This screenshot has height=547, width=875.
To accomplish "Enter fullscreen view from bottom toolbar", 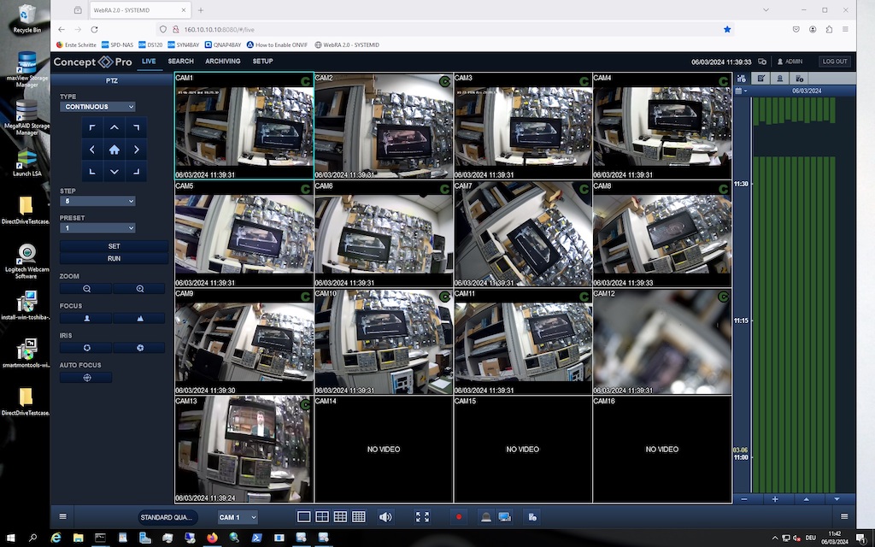I will [422, 517].
